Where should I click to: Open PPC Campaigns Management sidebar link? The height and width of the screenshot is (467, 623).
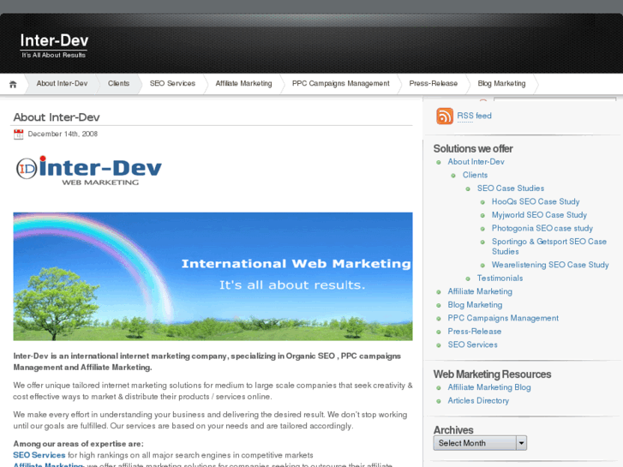coord(503,318)
